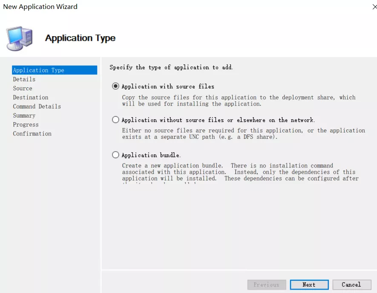The height and width of the screenshot is (293, 377).
Task: Click the application bundle description paragraph
Action: [x=240, y=172]
